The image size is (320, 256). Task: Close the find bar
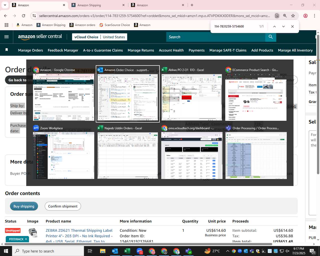292,26
